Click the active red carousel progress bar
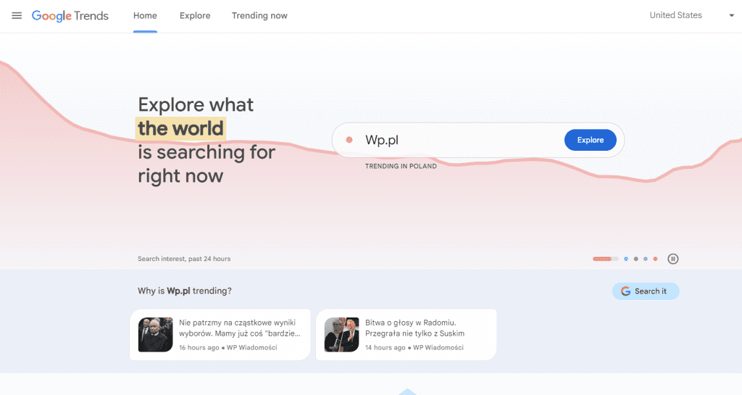 [605, 259]
